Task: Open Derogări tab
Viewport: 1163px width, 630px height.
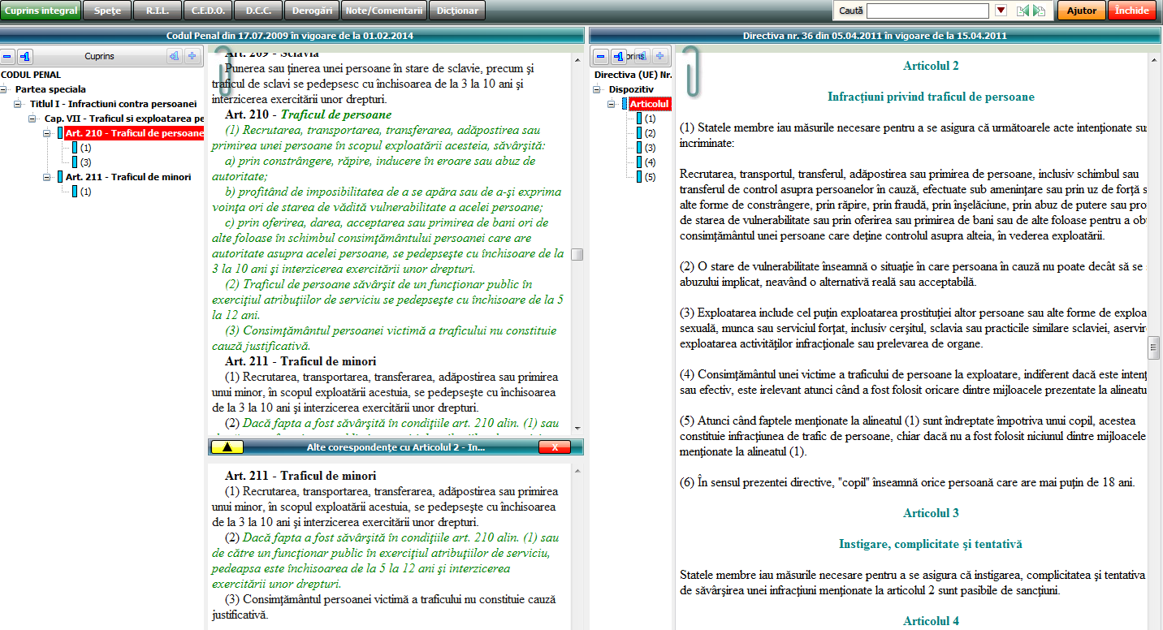Action: (x=313, y=11)
